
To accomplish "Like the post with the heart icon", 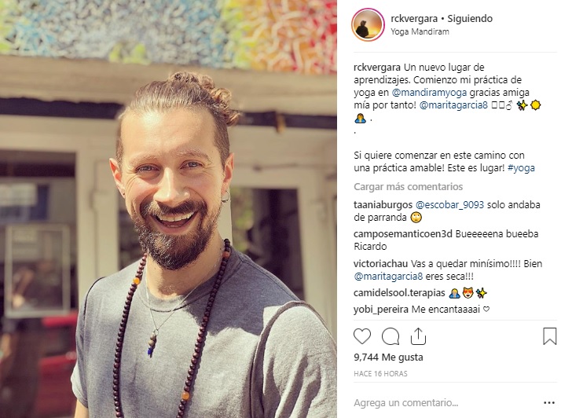I will click(x=362, y=336).
